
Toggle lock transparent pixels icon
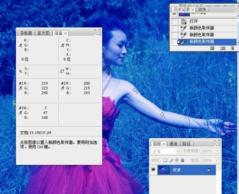point(165,160)
